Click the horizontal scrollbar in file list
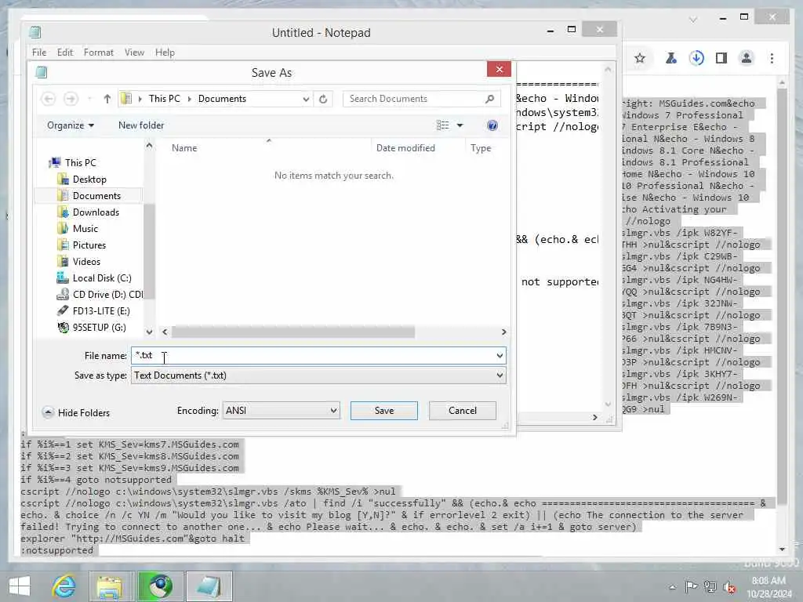The width and height of the screenshot is (803, 602). (293, 332)
